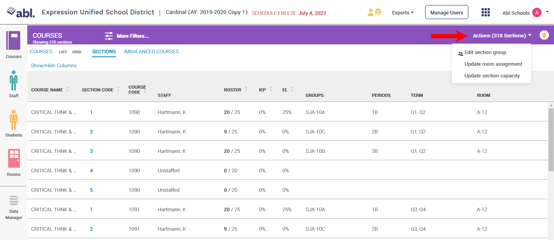The width and height of the screenshot is (554, 240).
Task: Go to the Staff section icon
Action: 14,80
